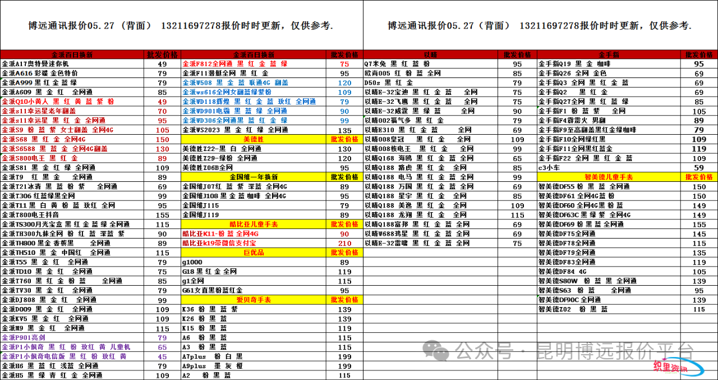Screen dimensions: 718x380
Task: Select the "爱贝奇手表" section header
Action: coord(254,300)
